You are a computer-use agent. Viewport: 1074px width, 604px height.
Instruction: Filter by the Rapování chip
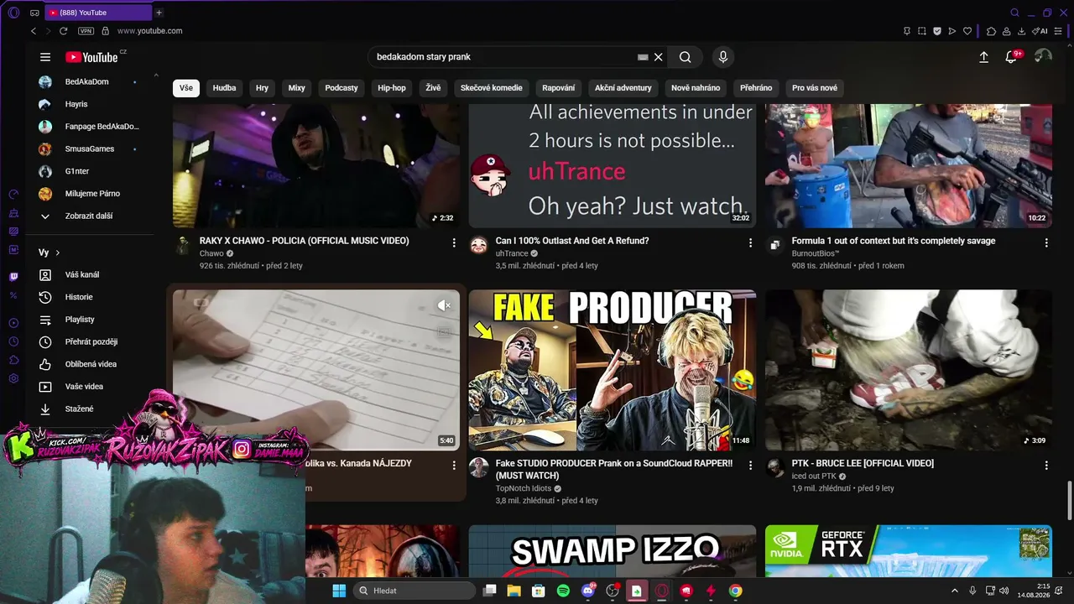559,88
